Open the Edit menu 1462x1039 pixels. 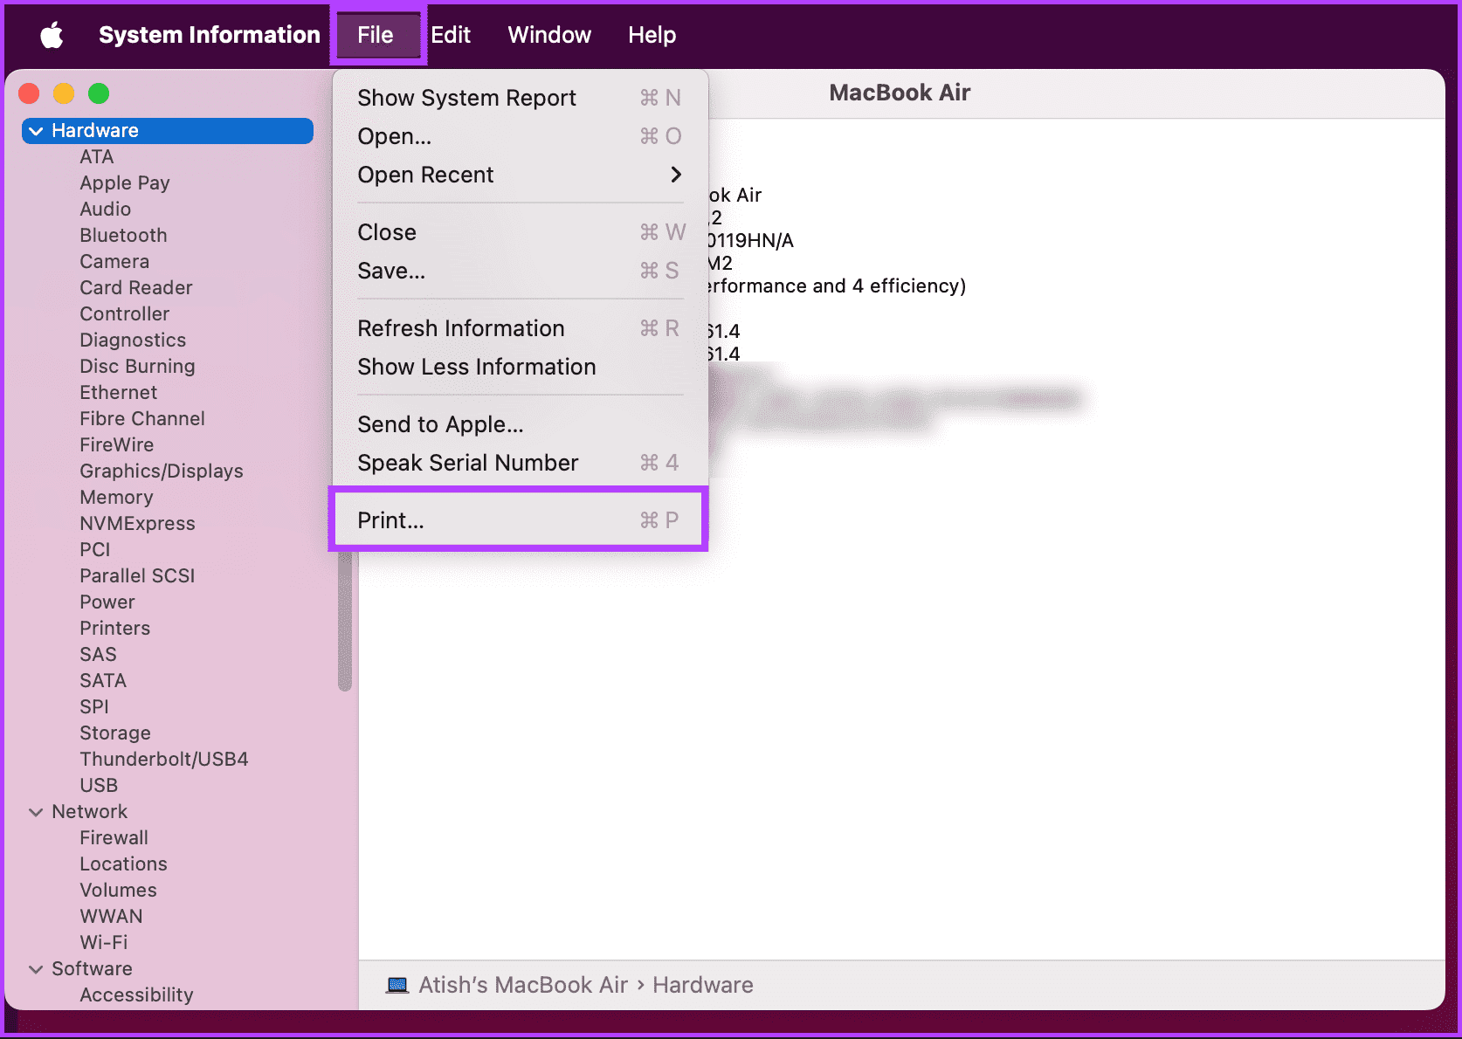[451, 35]
